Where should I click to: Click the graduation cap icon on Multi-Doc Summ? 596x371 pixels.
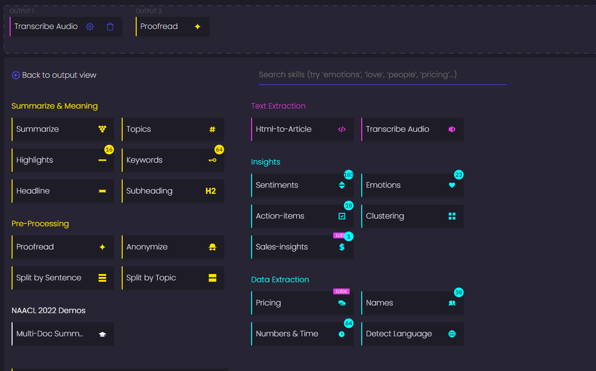click(x=102, y=334)
